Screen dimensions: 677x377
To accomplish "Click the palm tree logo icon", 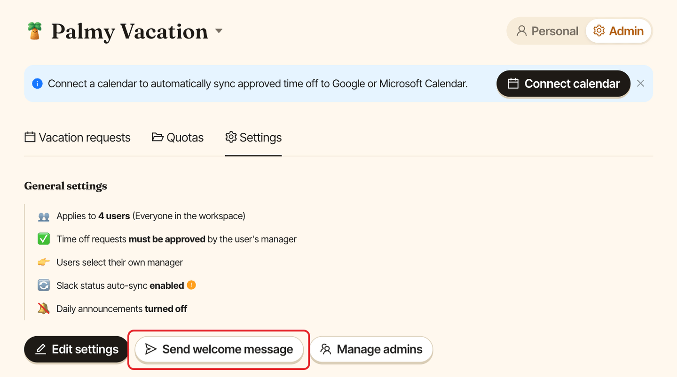I will (34, 31).
